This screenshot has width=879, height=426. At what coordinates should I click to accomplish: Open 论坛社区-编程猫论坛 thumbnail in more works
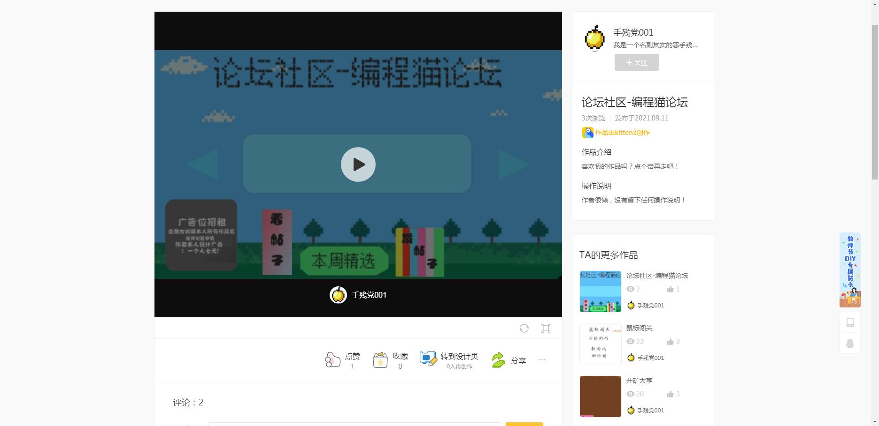(601, 291)
